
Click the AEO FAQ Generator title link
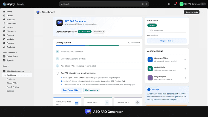(x=75, y=21)
